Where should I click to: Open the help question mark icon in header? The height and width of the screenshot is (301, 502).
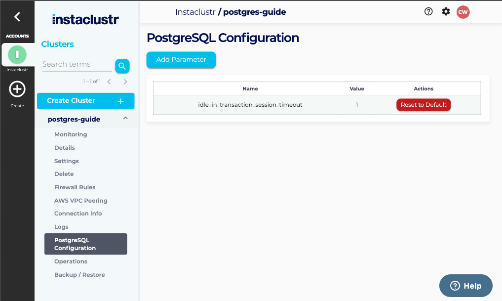(x=428, y=12)
